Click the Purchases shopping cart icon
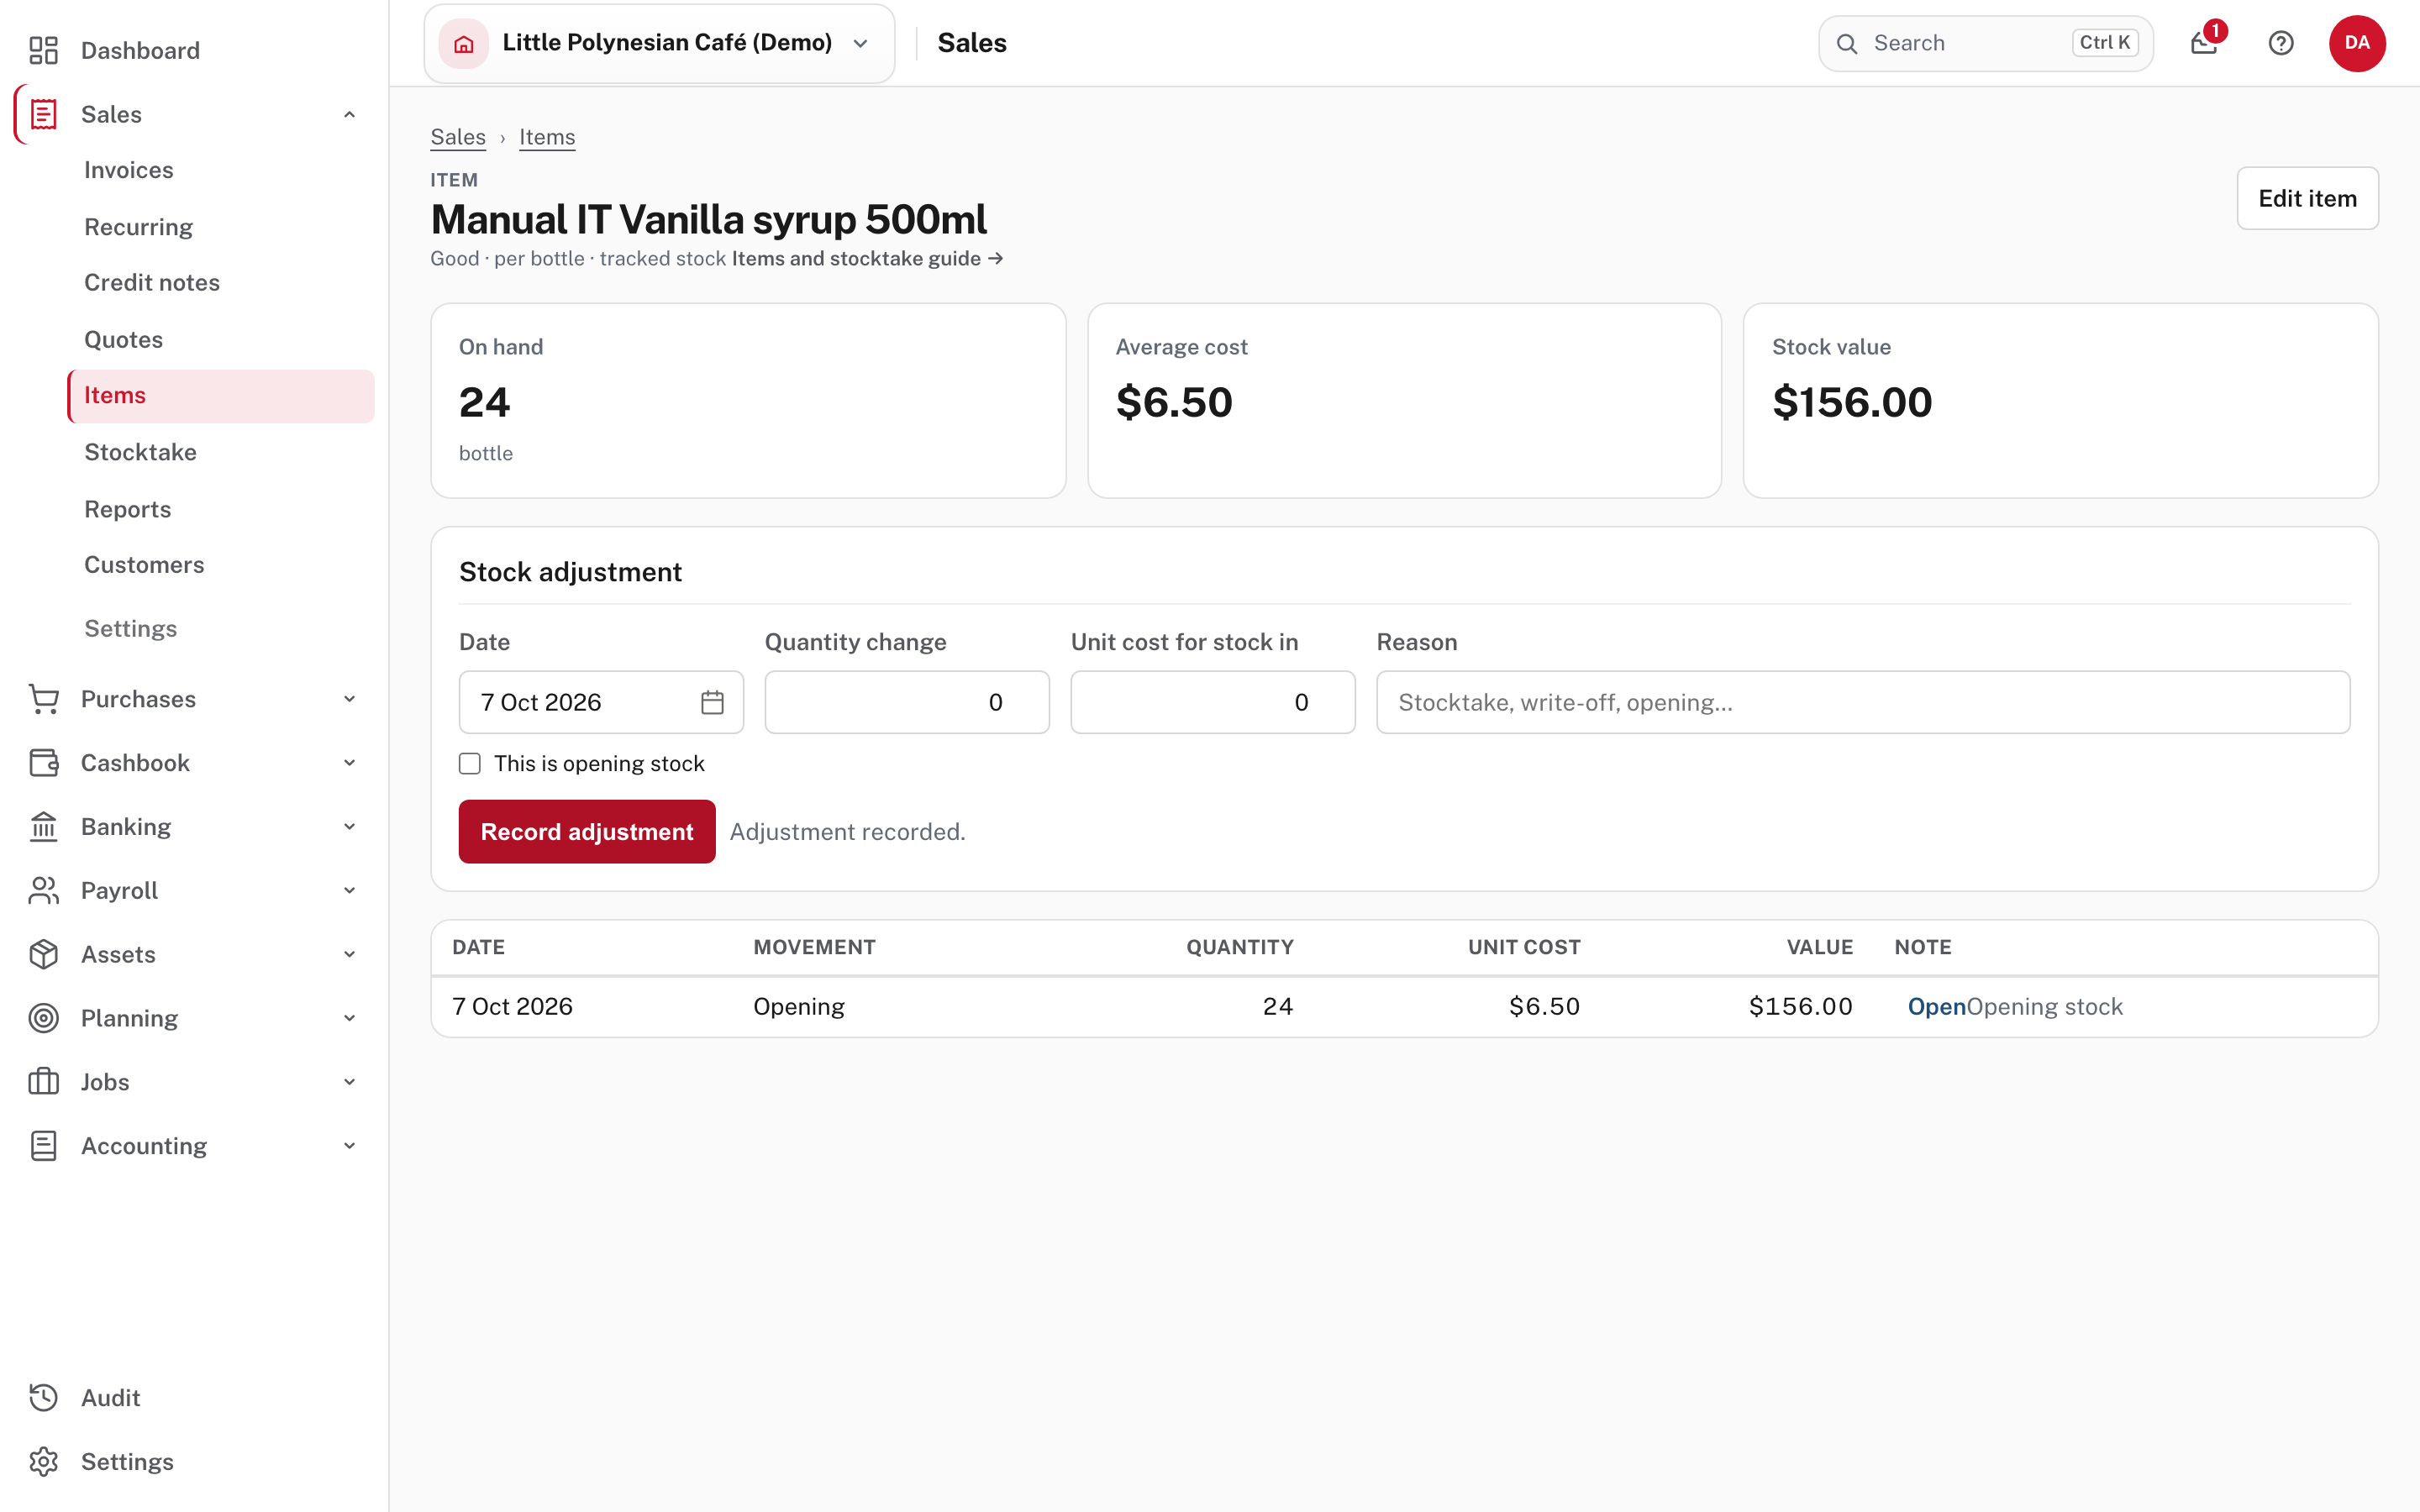 43,699
